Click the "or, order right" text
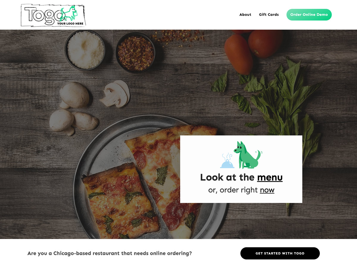This screenshot has width=357, height=267. [233, 190]
